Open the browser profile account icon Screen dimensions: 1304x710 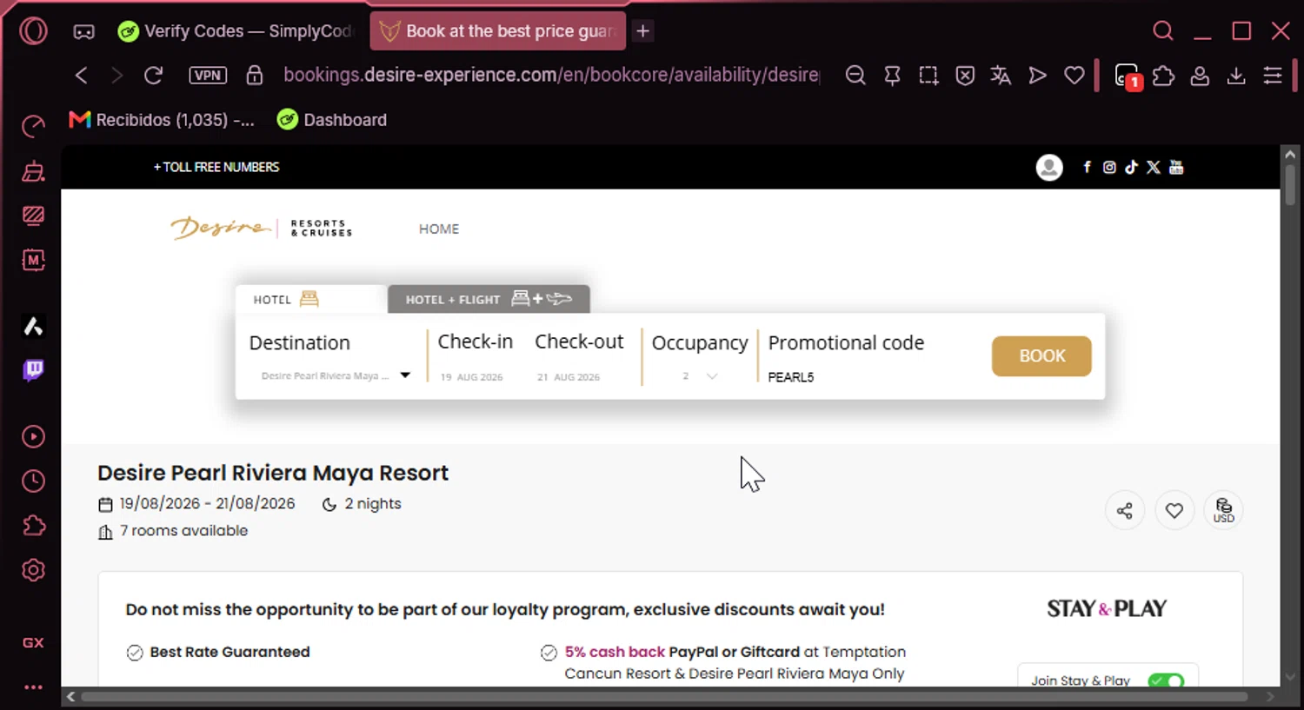pyautogui.click(x=1200, y=76)
